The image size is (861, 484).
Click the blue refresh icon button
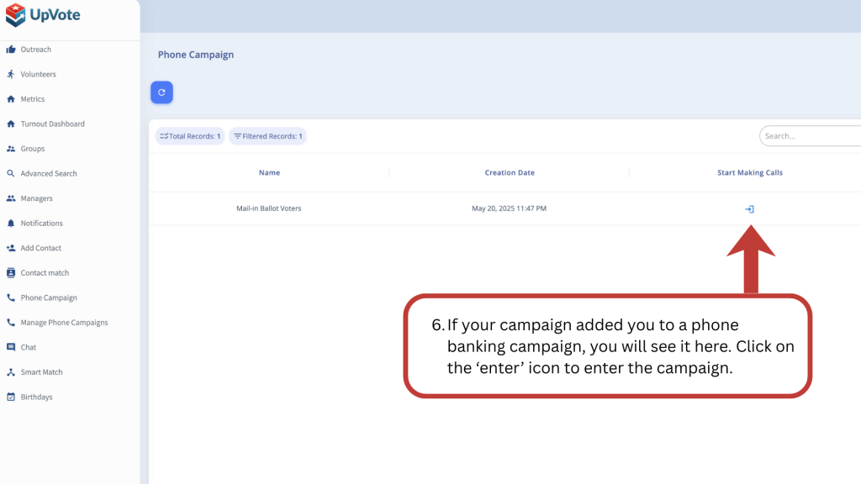[161, 92]
